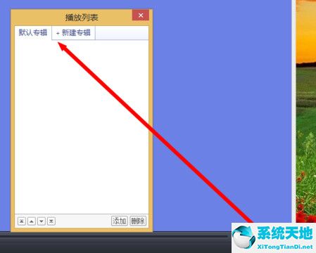Move selected item to top of playlist
316x253 pixels.
(x=22, y=221)
